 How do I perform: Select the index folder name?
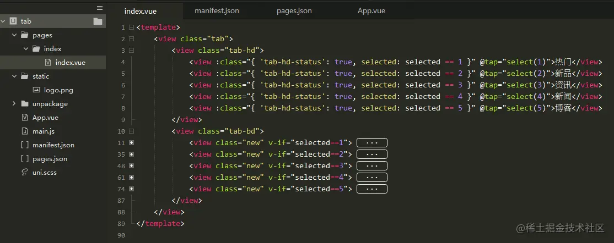click(52, 49)
